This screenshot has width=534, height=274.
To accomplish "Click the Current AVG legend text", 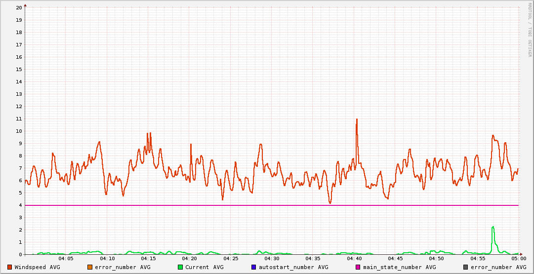I will (205, 267).
